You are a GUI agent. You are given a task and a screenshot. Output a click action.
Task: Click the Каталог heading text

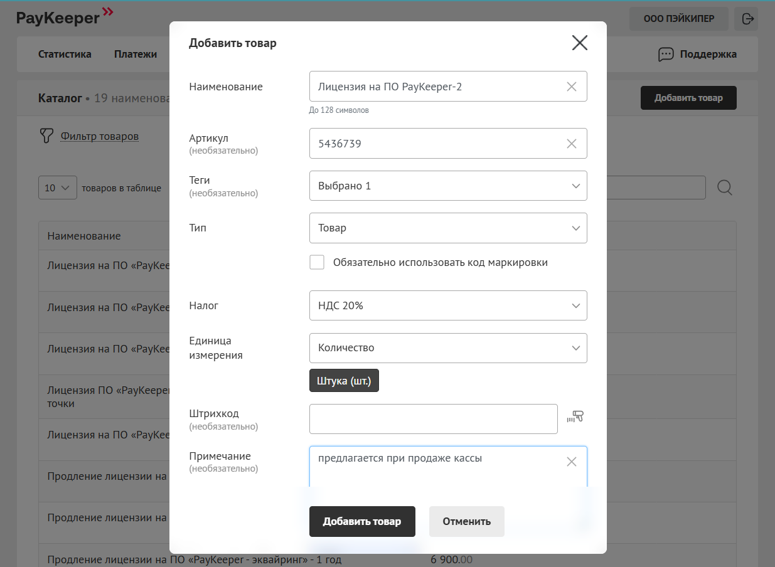(x=60, y=98)
